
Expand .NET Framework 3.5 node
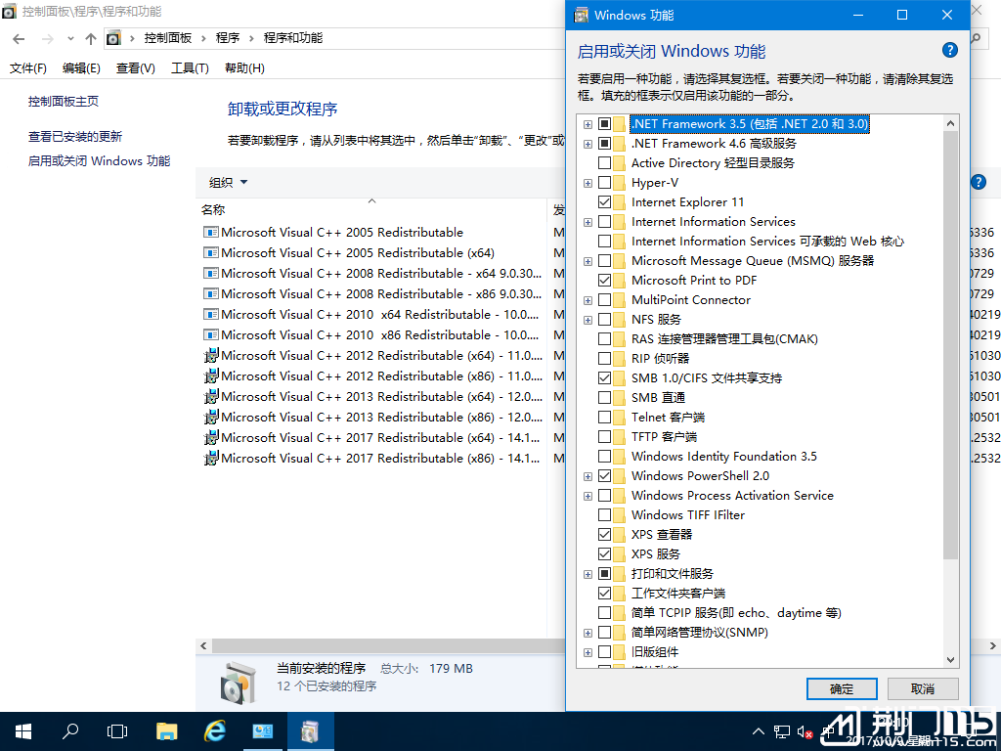tap(588, 124)
